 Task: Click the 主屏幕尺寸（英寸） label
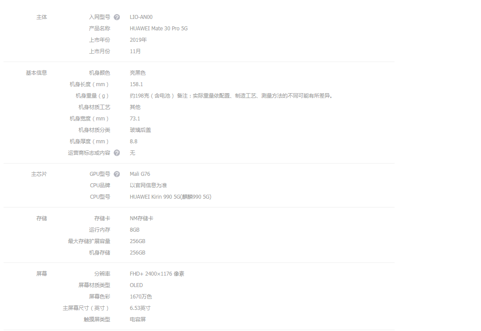click(x=86, y=308)
